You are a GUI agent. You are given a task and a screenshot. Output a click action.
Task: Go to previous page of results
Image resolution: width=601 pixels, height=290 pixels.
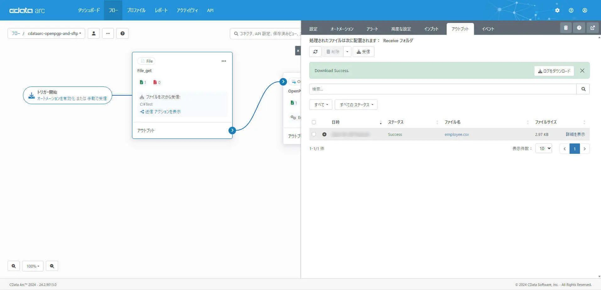(565, 149)
